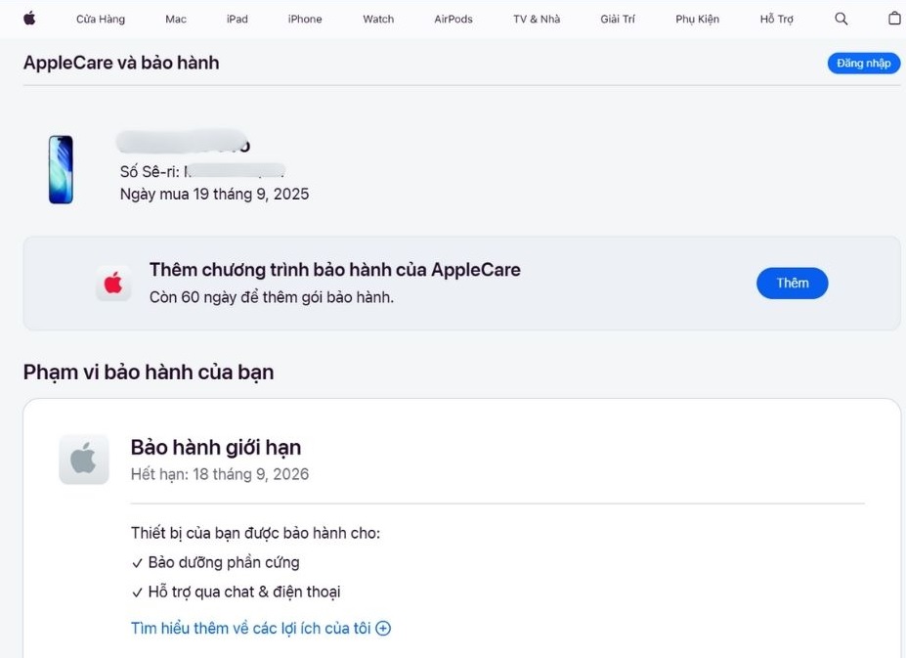Click the Apple logo icon
Screen dimensions: 906x658
click(28, 18)
